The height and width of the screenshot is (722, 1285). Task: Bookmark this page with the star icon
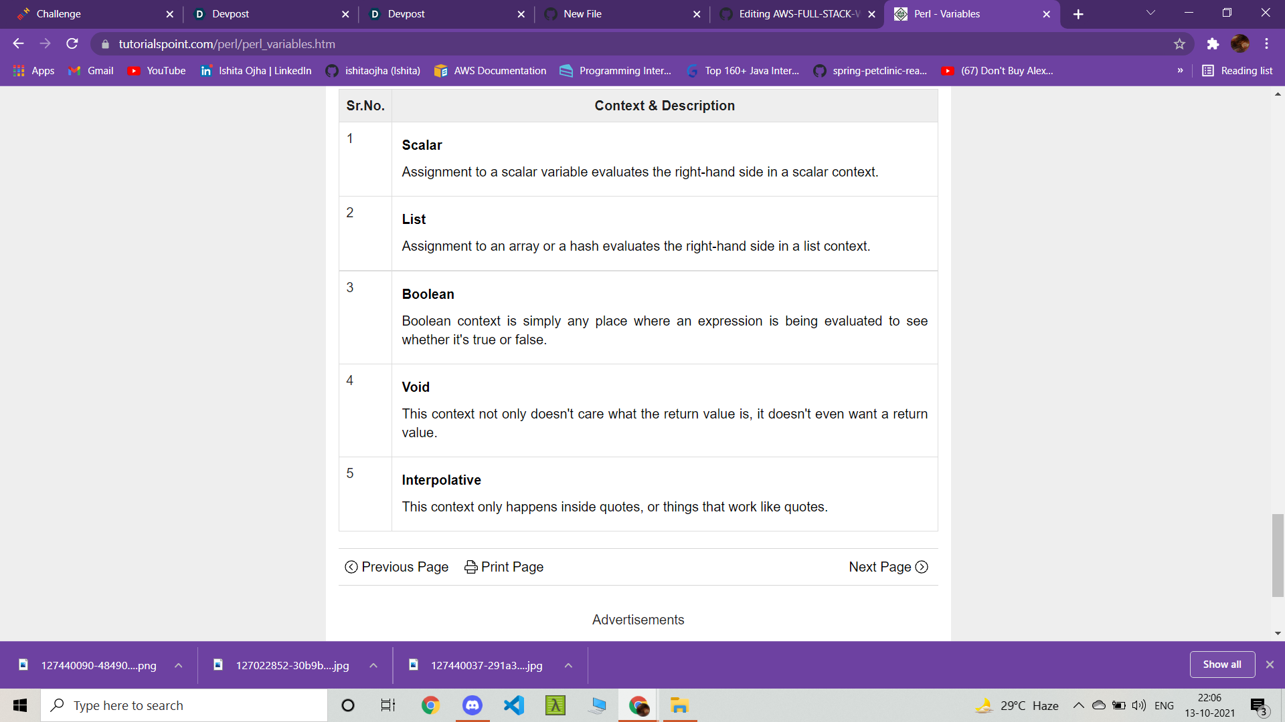click(x=1179, y=44)
